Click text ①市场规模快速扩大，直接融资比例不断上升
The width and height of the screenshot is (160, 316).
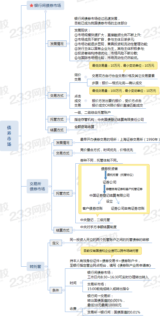coord(107,35)
